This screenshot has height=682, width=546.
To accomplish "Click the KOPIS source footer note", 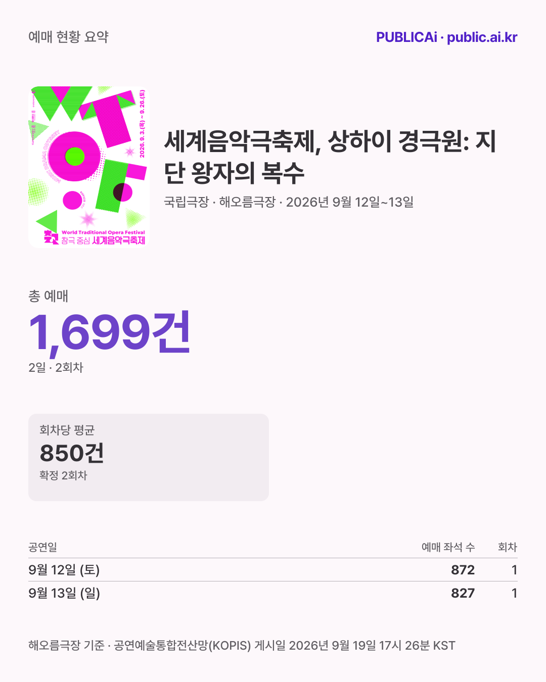I will pos(242,646).
